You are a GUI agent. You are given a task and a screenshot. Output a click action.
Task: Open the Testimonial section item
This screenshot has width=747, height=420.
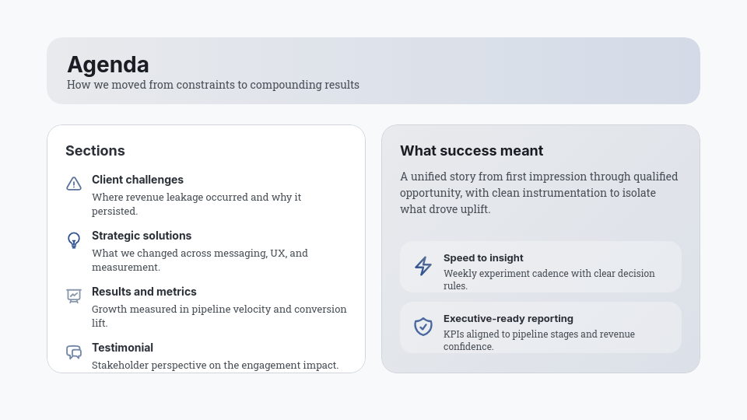pyautogui.click(x=122, y=348)
